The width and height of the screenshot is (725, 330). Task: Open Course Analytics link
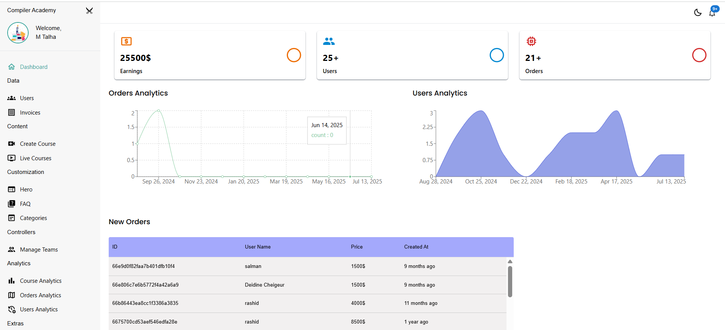[x=41, y=281]
